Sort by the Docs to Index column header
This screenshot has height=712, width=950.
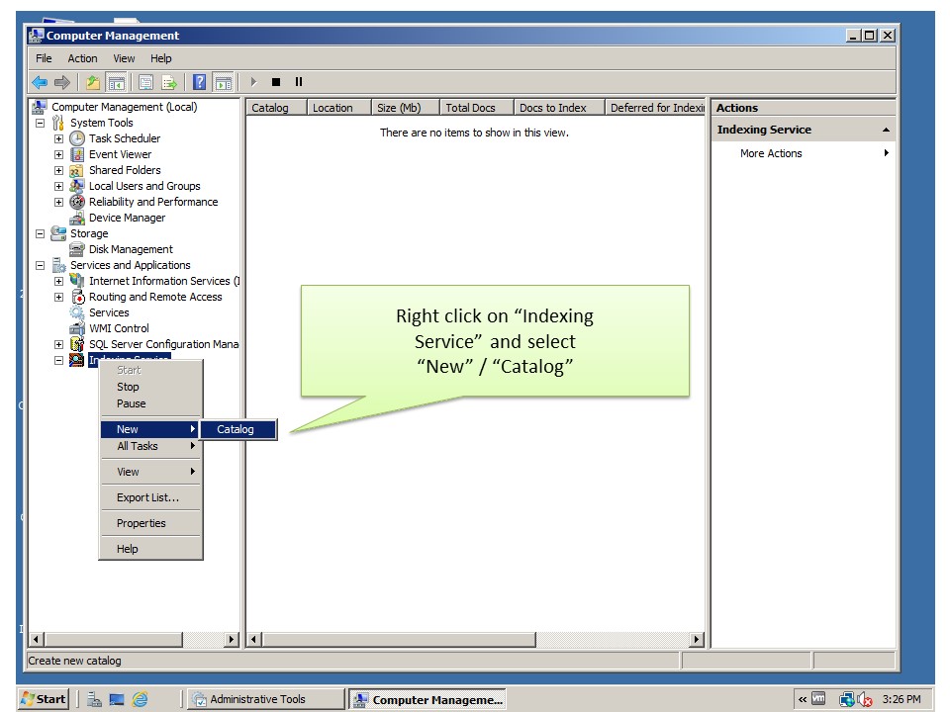[x=560, y=108]
